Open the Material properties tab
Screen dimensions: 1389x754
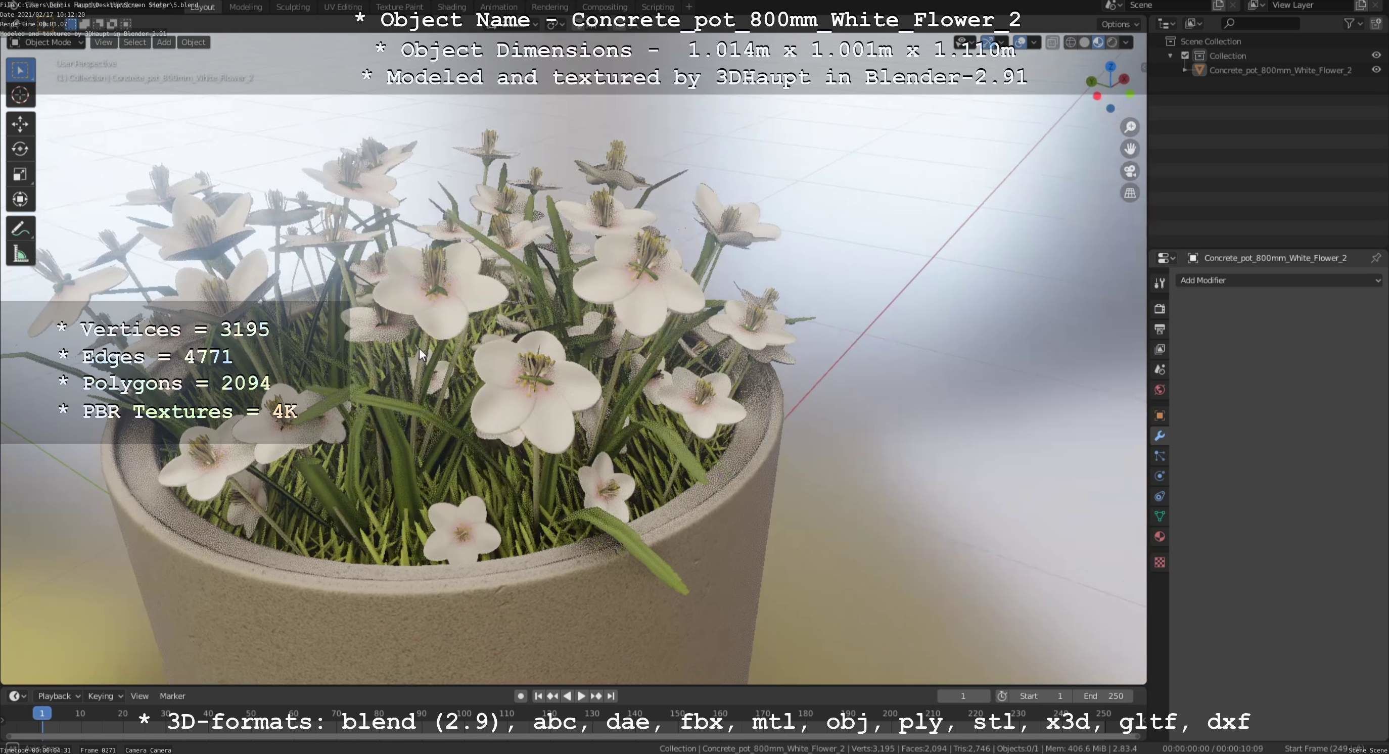tap(1160, 537)
